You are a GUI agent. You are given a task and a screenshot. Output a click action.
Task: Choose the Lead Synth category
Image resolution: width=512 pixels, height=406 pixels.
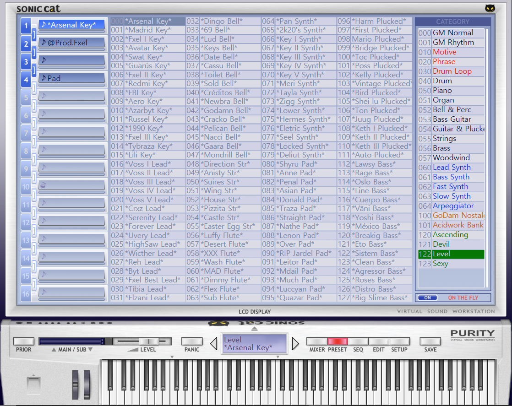coord(451,168)
